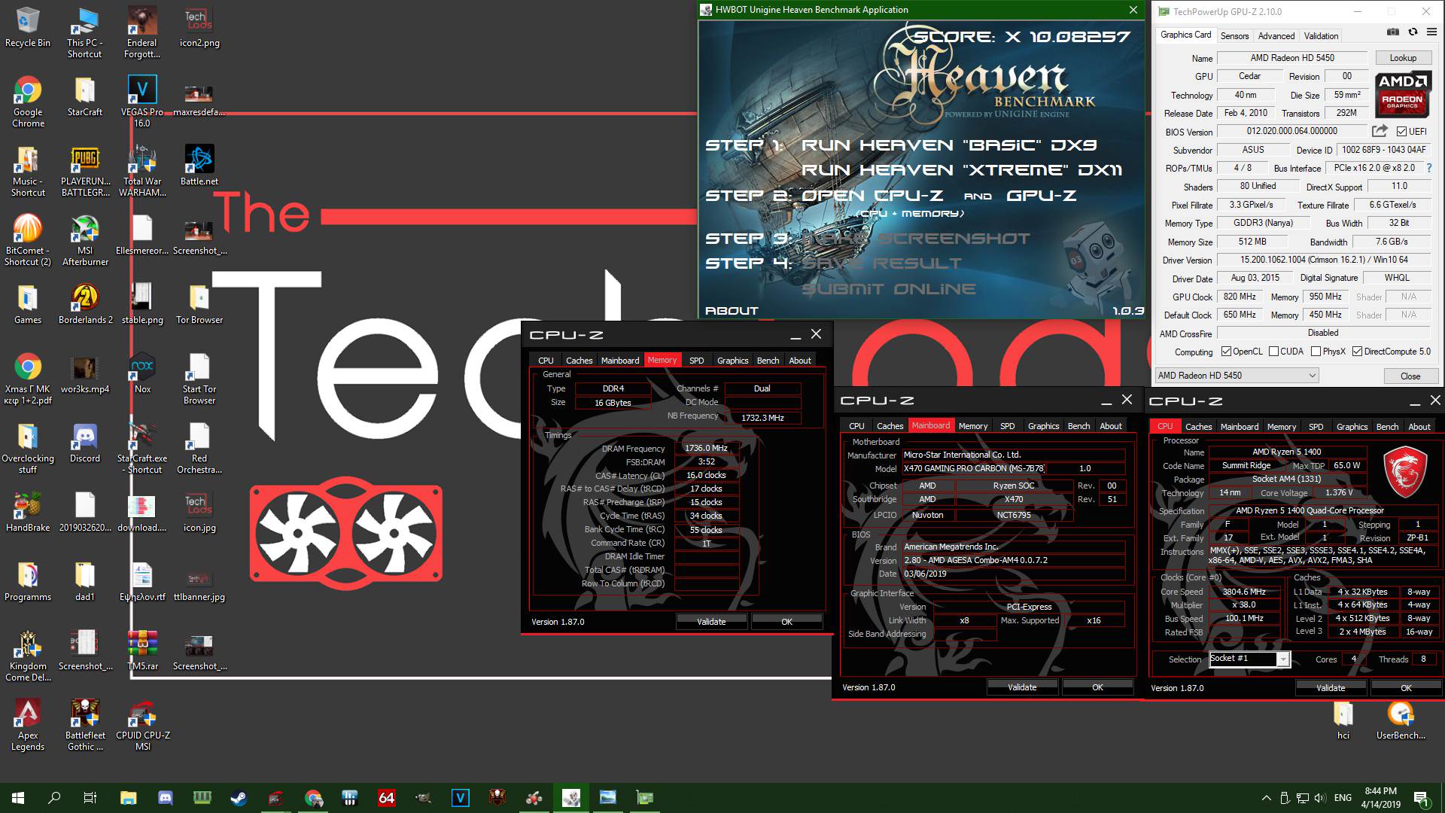Select the Discord desktop icon

[85, 443]
